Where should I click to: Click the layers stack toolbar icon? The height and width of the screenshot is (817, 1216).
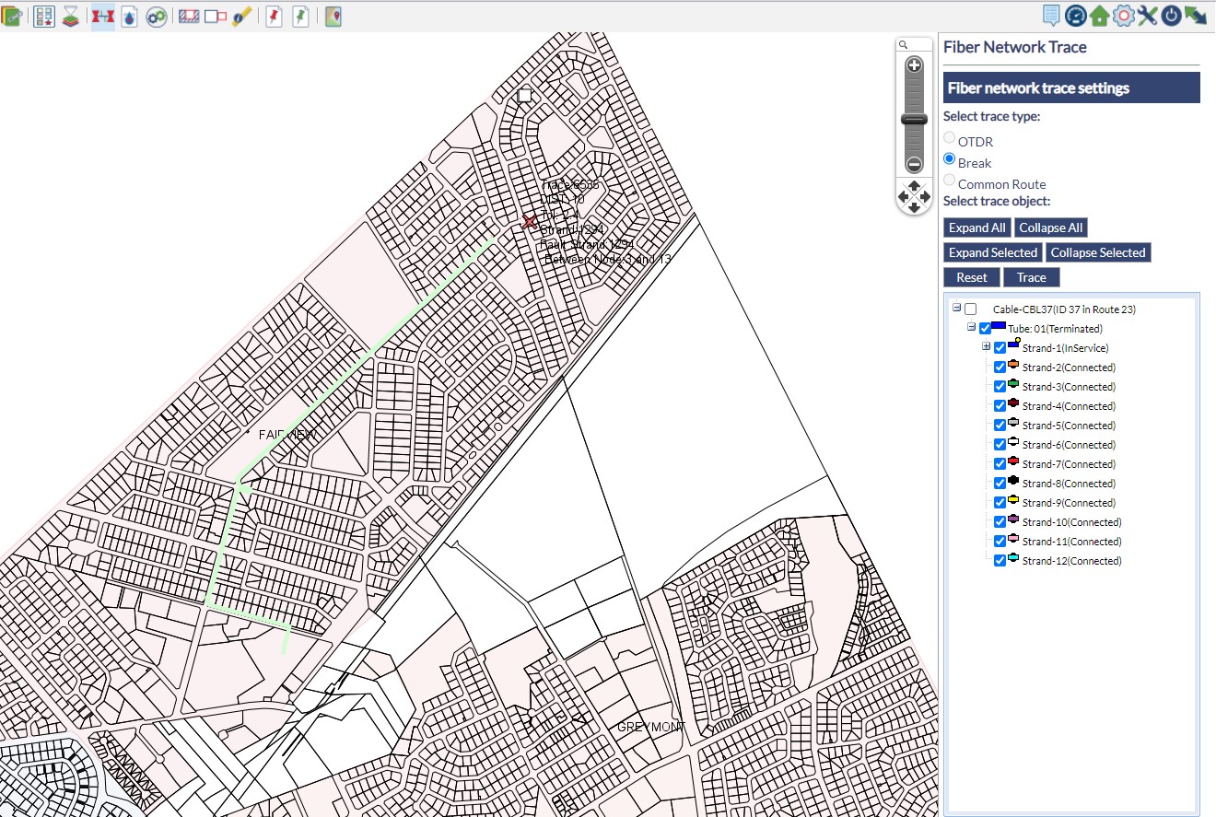point(70,17)
